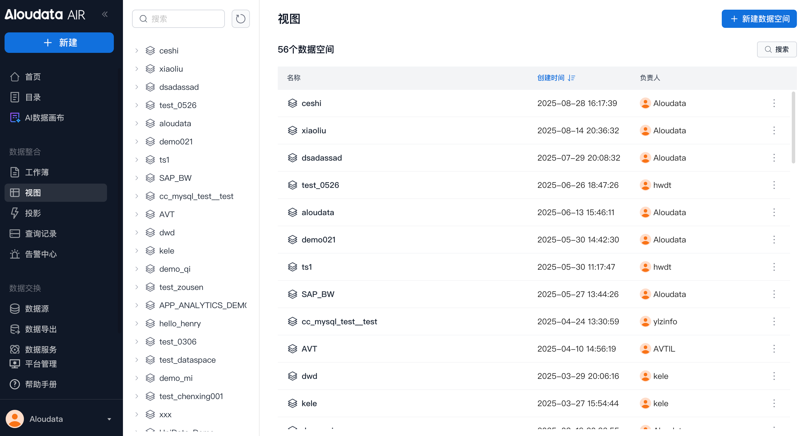Expand the ceshi node in tree
This screenshot has height=436, width=810.
pos(137,51)
